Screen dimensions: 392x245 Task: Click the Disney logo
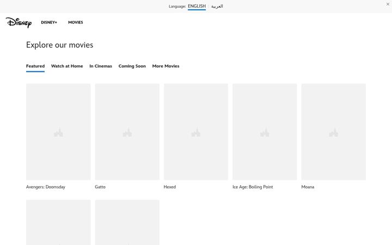19,22
